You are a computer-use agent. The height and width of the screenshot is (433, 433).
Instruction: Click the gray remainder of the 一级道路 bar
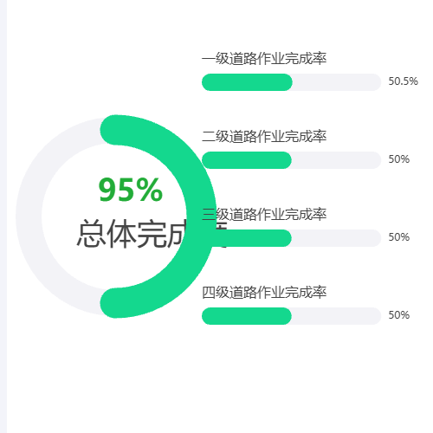tap(337, 82)
